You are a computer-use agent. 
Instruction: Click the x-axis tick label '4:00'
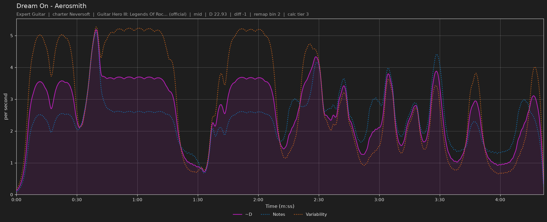pyautogui.click(x=500, y=200)
